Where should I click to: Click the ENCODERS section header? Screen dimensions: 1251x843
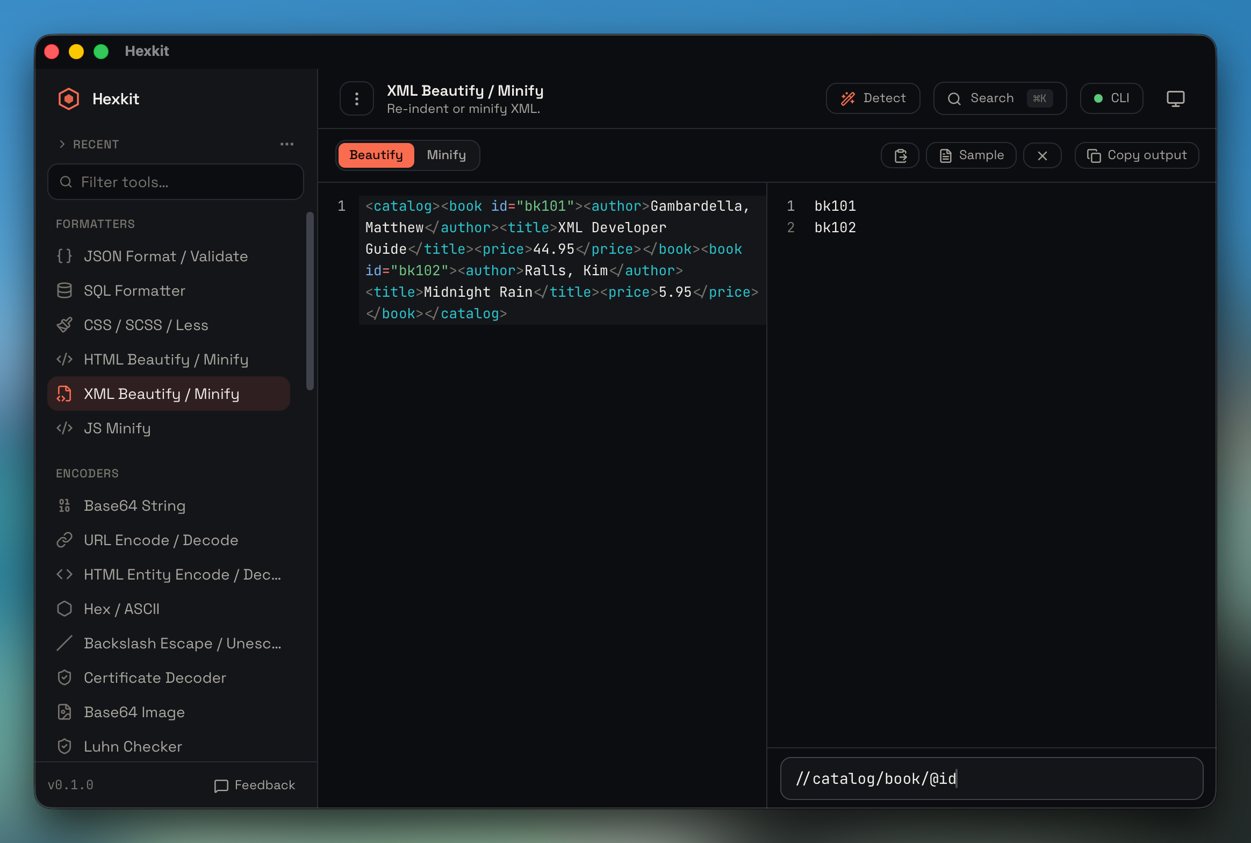87,474
